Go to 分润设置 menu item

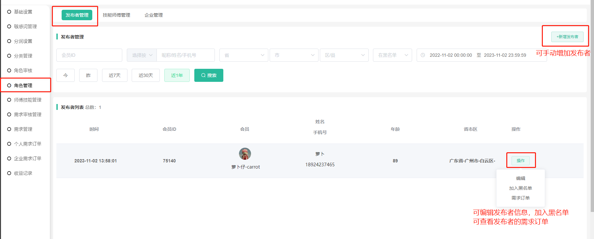(x=23, y=41)
